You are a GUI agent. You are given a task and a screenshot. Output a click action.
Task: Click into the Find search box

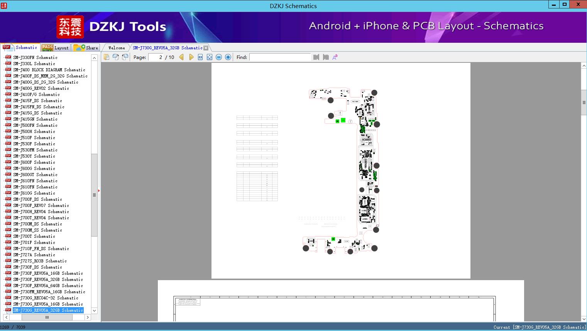[280, 57]
